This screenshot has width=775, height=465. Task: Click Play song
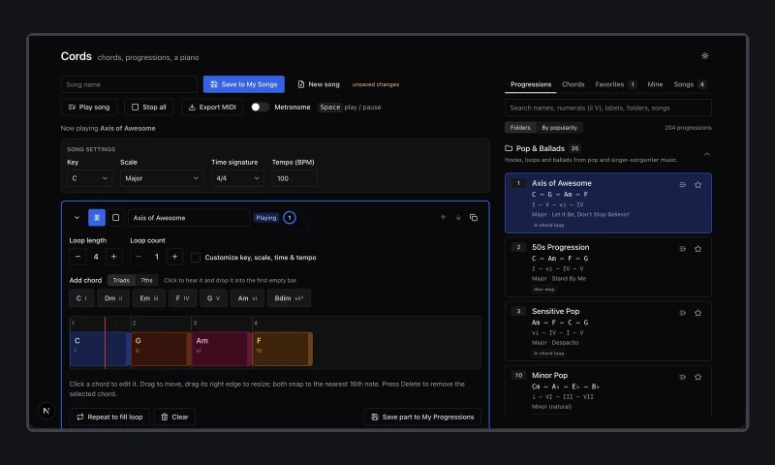(89, 108)
